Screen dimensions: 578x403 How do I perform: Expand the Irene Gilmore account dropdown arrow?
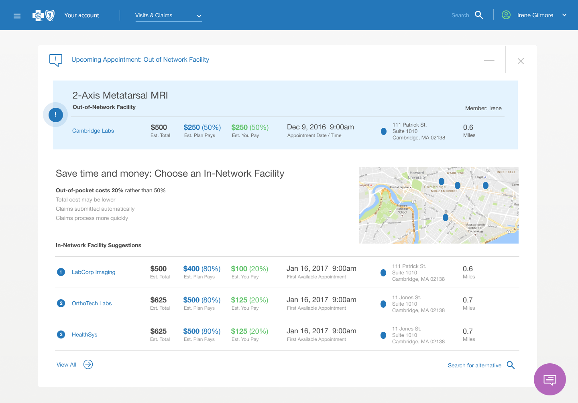pos(564,15)
